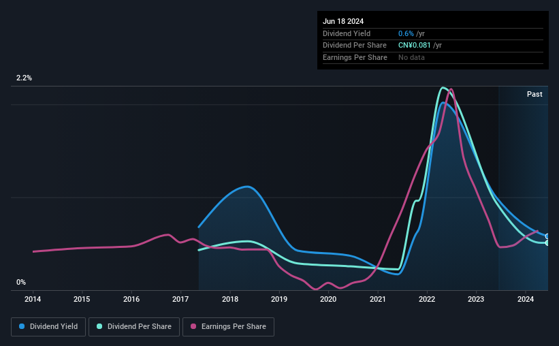Click the 2.2% y-axis label
559x346 pixels.
pos(24,78)
